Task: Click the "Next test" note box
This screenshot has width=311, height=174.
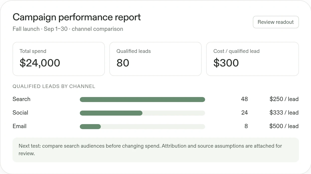Action: pyautogui.click(x=155, y=150)
